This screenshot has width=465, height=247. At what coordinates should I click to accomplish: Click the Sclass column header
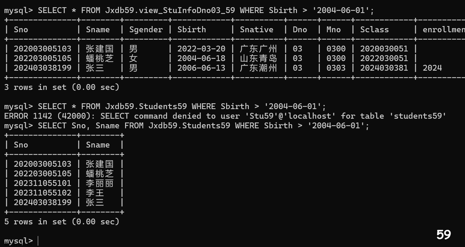(x=374, y=30)
